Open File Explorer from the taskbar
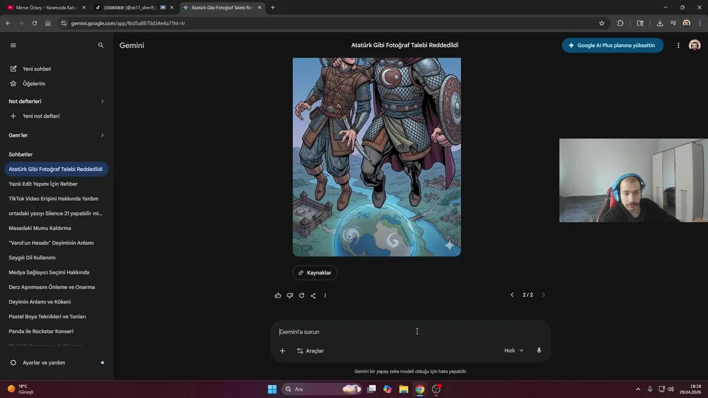The width and height of the screenshot is (708, 398). (x=404, y=389)
